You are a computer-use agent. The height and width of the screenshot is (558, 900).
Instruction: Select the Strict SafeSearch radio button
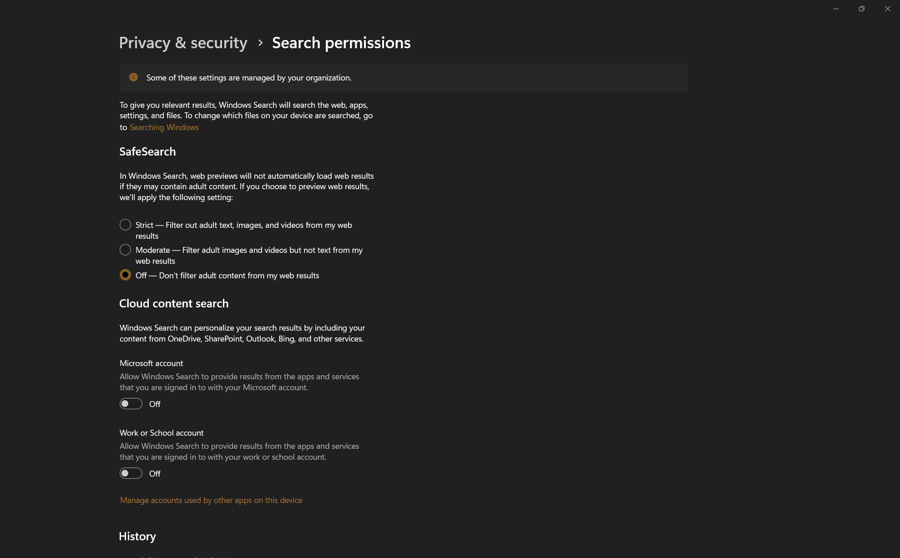125,225
